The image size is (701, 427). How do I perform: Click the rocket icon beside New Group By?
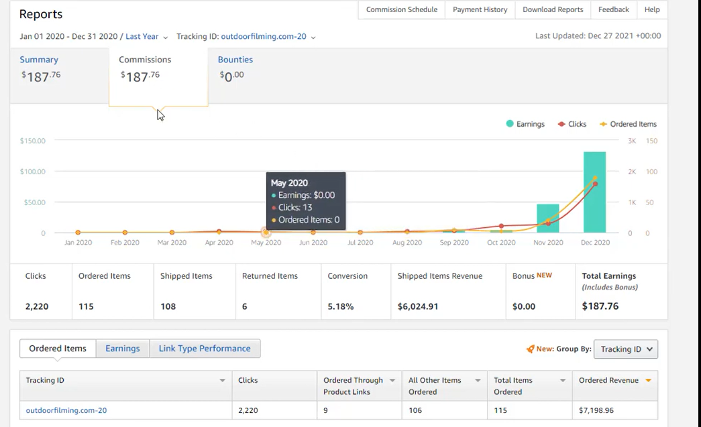(x=530, y=349)
